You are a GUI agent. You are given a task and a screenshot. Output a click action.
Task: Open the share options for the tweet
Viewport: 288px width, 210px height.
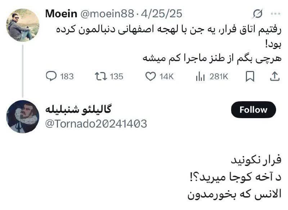tap(275, 76)
